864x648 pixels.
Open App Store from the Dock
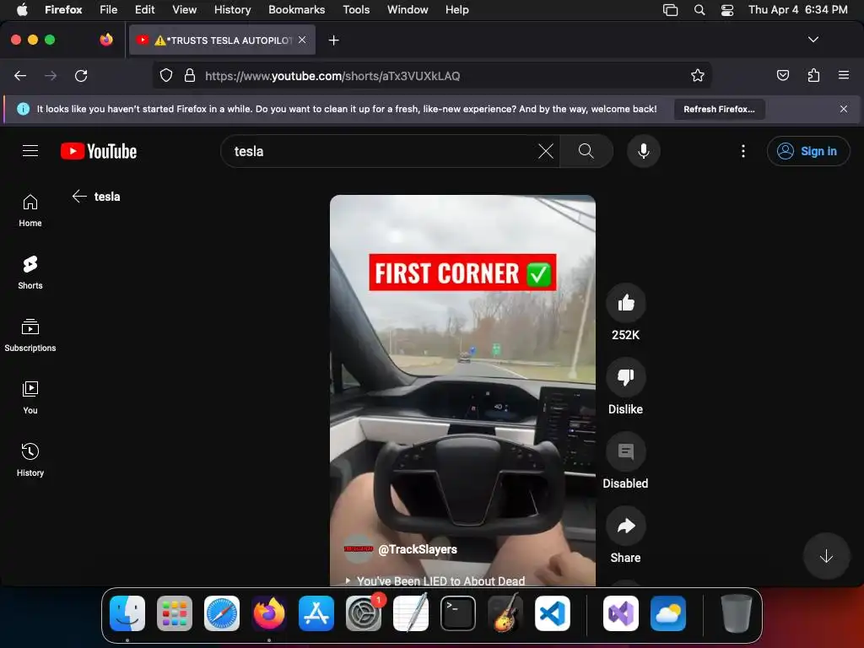[x=316, y=613]
